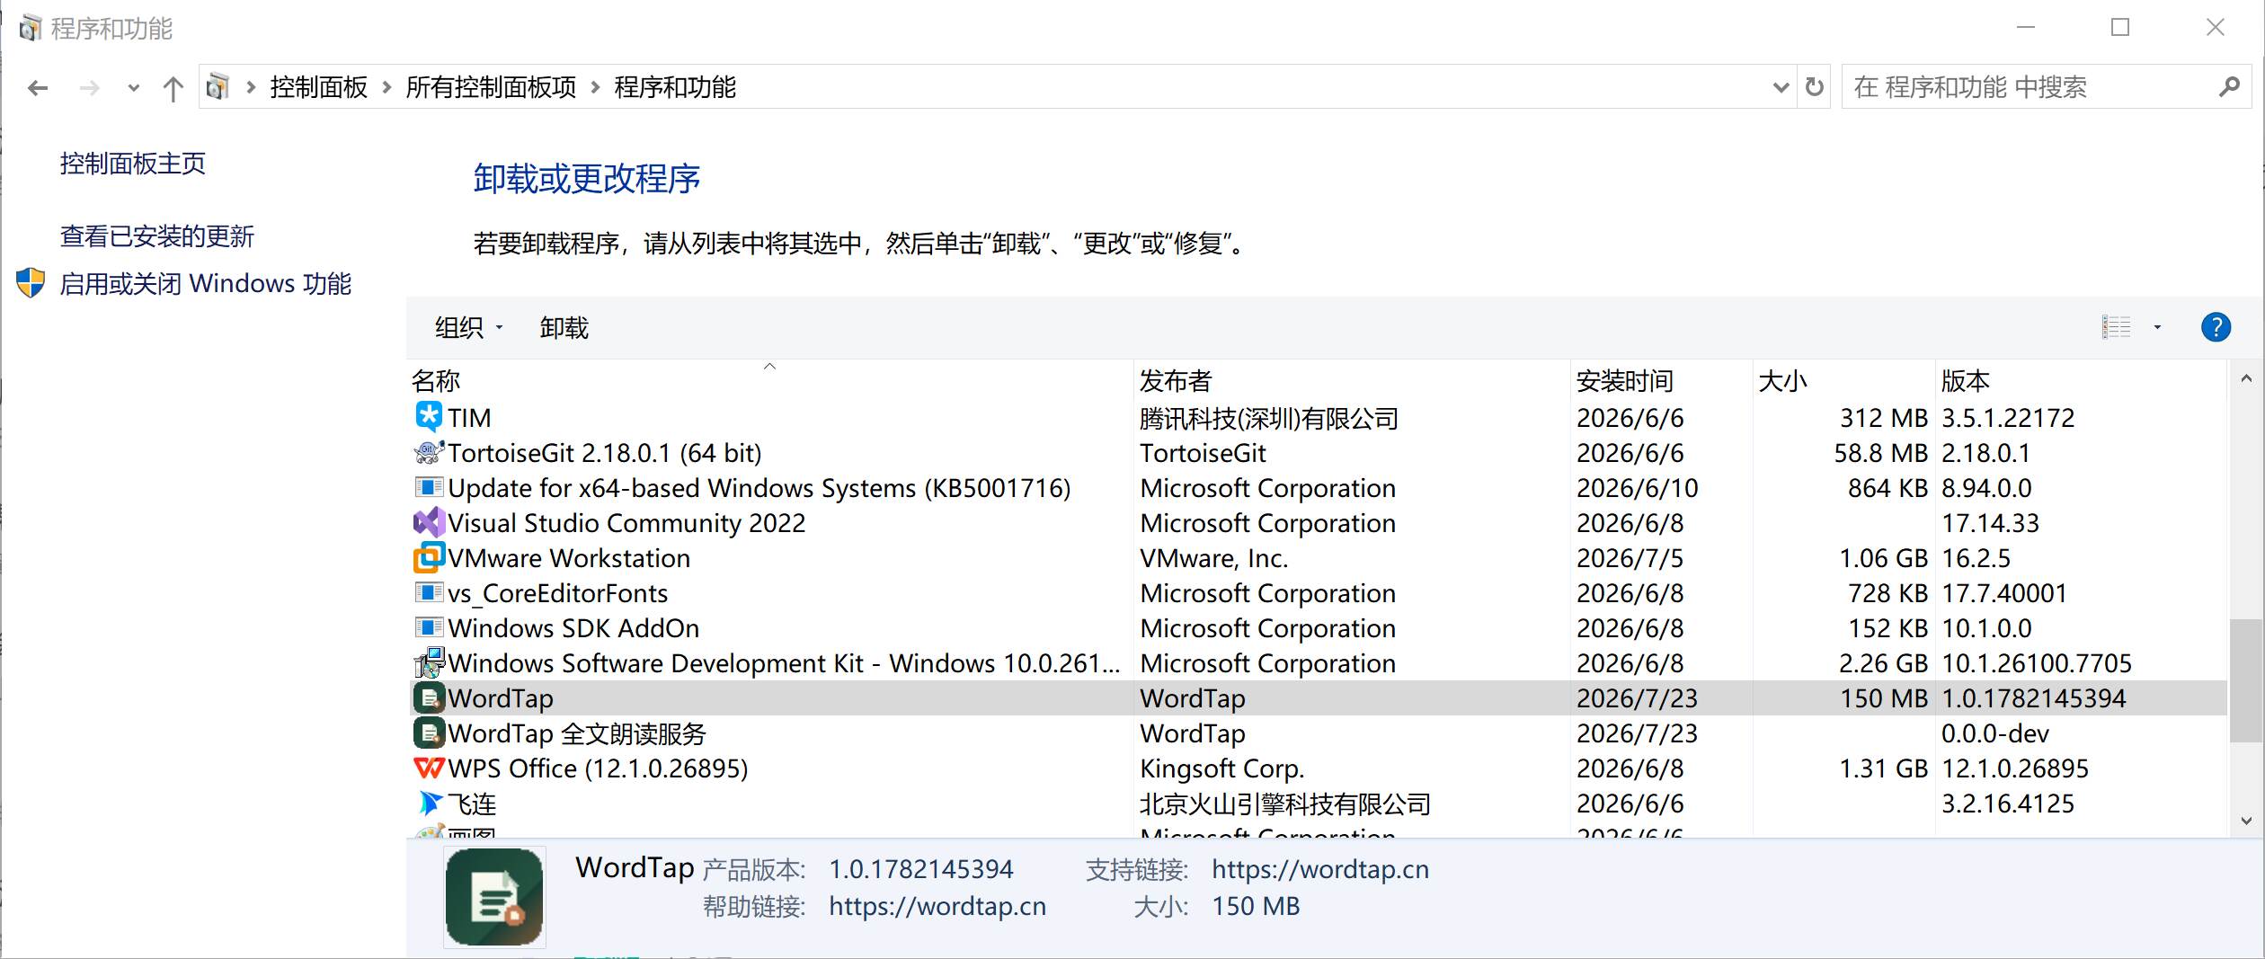
Task: Click the large WordTap icon in details pane
Action: pyautogui.click(x=494, y=896)
